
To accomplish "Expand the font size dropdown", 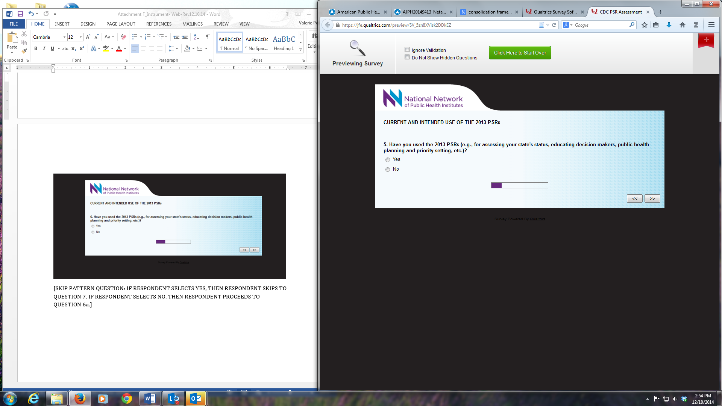I will (80, 37).
